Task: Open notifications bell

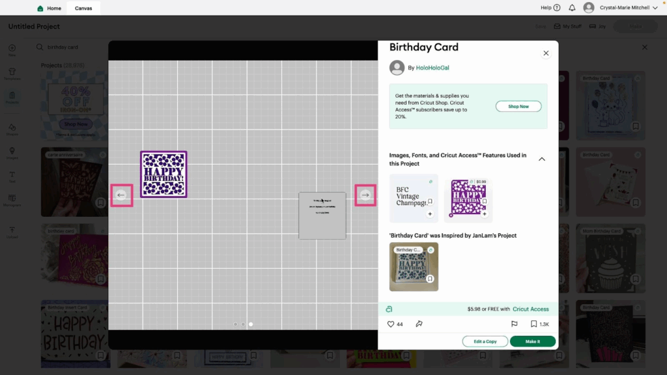Action: tap(572, 8)
